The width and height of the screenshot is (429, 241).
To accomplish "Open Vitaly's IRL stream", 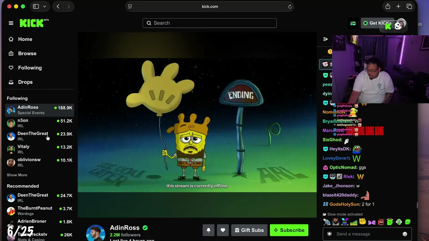I will point(40,149).
